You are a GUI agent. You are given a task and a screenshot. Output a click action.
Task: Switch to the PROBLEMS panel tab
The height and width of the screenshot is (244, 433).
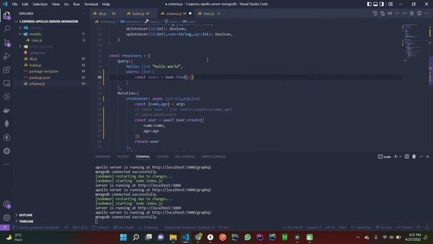click(103, 157)
